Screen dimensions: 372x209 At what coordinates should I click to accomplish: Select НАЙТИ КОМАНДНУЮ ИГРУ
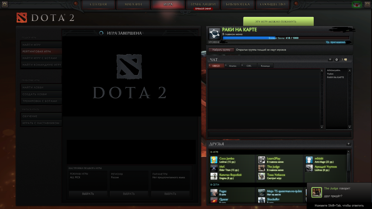(41, 65)
